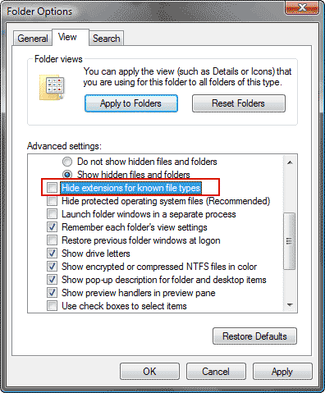Click the Advanced settings scrollbar thumb
The image size is (325, 393).
[x=290, y=241]
